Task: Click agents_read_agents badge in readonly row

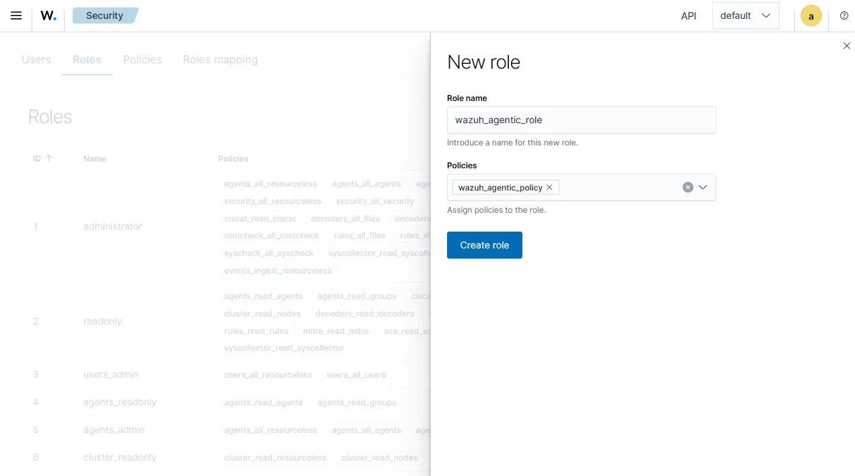Action: [x=263, y=296]
